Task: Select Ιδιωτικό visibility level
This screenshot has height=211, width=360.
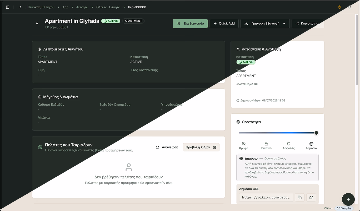Action: tap(266, 146)
